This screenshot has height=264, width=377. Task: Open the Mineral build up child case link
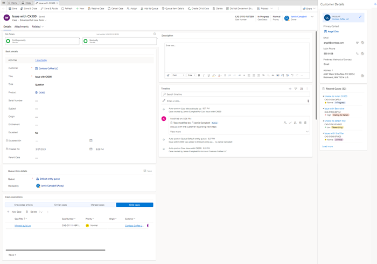23,226
